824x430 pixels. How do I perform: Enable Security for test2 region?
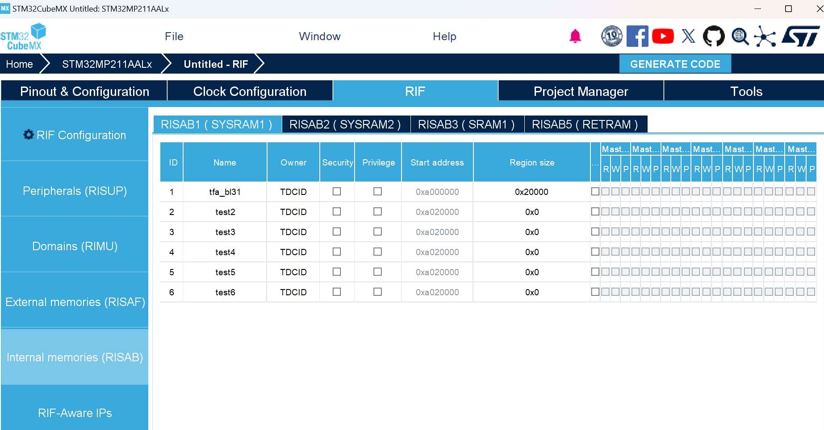(337, 211)
